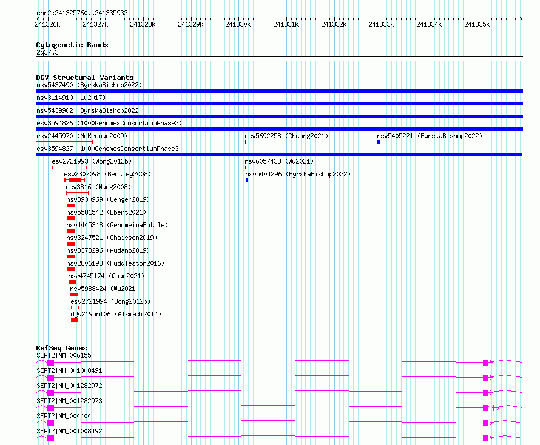This screenshot has height=445, width=540.
Task: Click the 241333k ruler position
Action: [381, 24]
